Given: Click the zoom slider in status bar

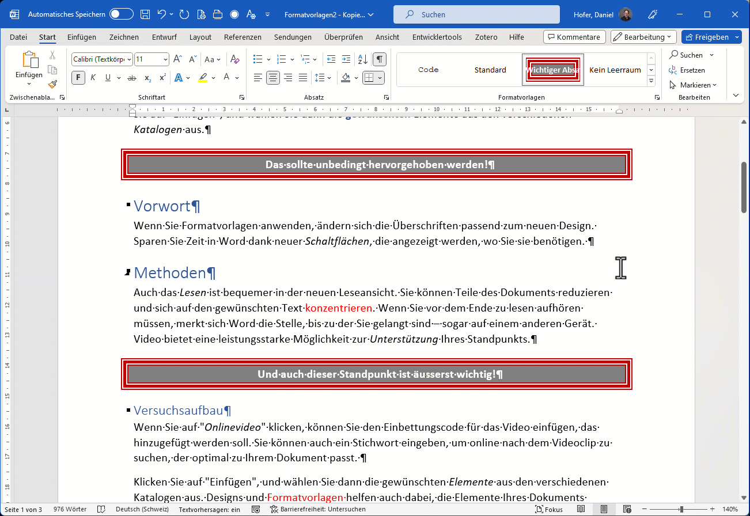Looking at the screenshot, I should click(681, 509).
